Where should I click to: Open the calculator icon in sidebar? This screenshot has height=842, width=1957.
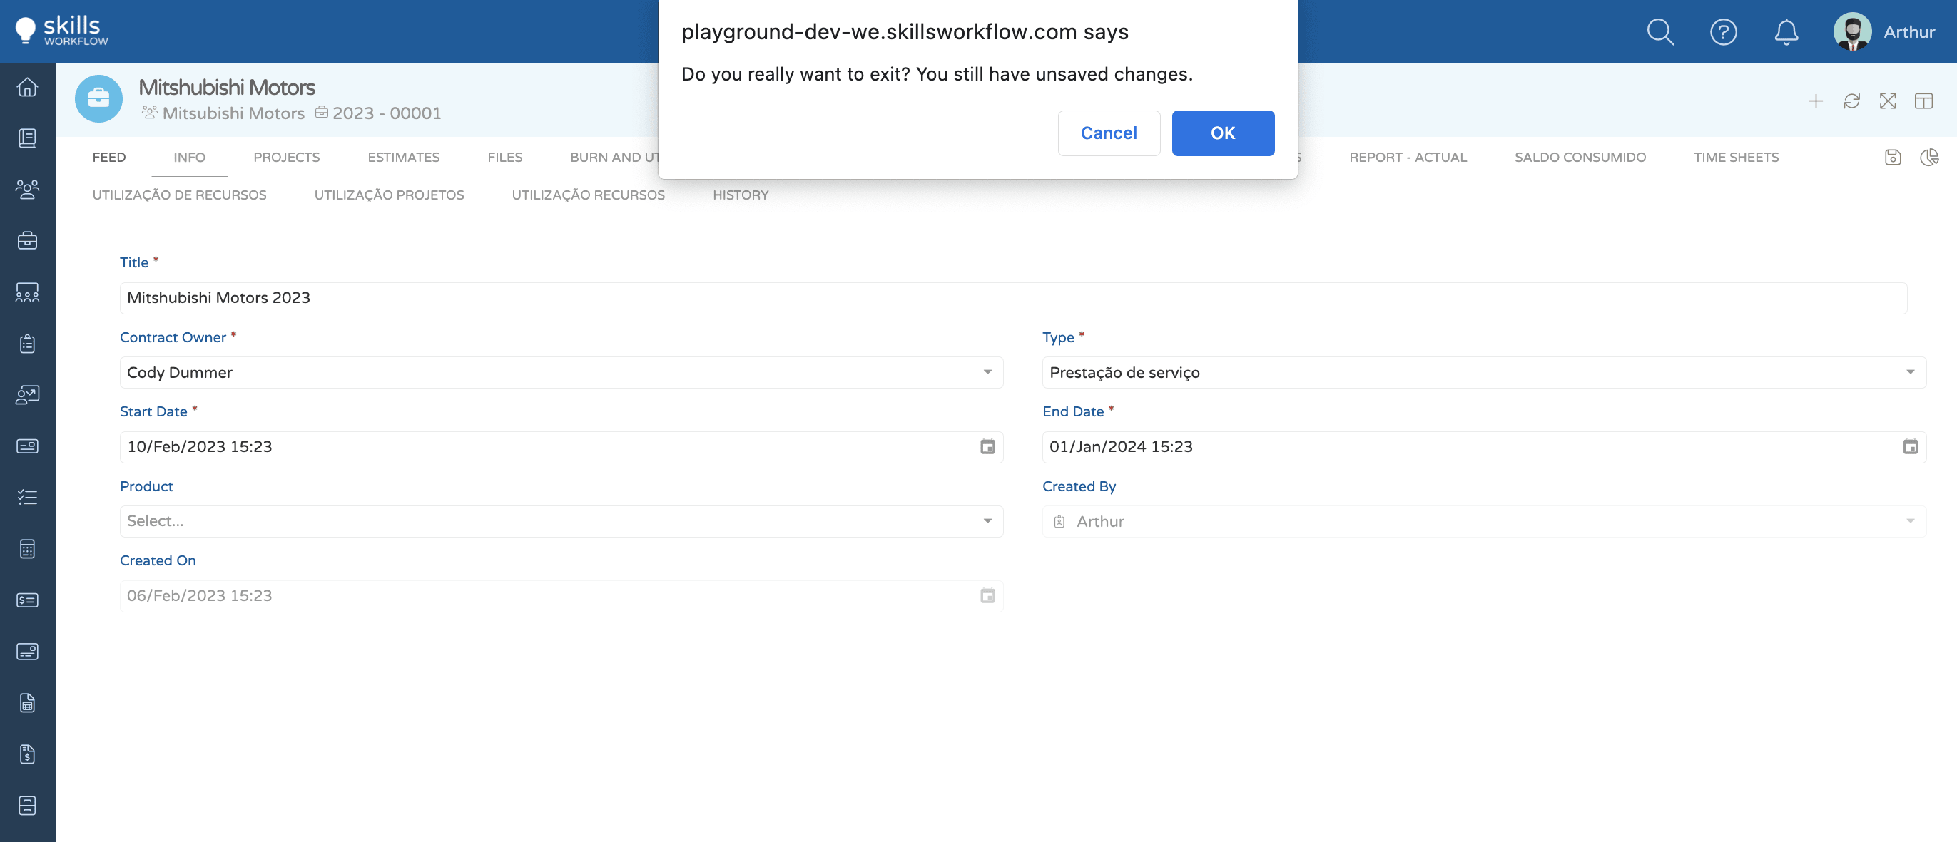(27, 549)
